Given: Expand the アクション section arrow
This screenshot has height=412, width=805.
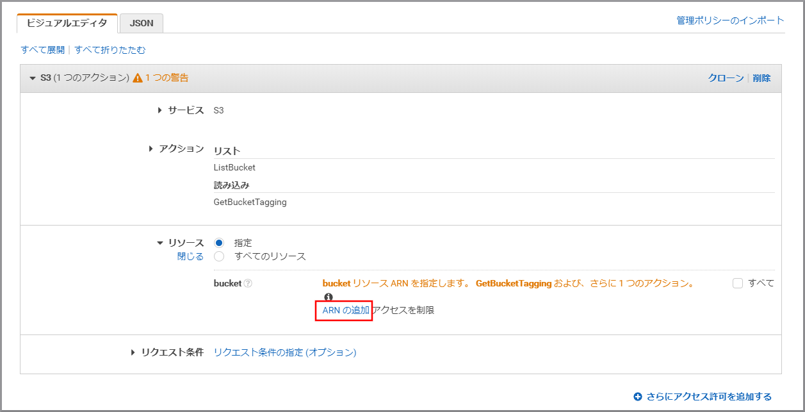Looking at the screenshot, I should click(x=151, y=149).
